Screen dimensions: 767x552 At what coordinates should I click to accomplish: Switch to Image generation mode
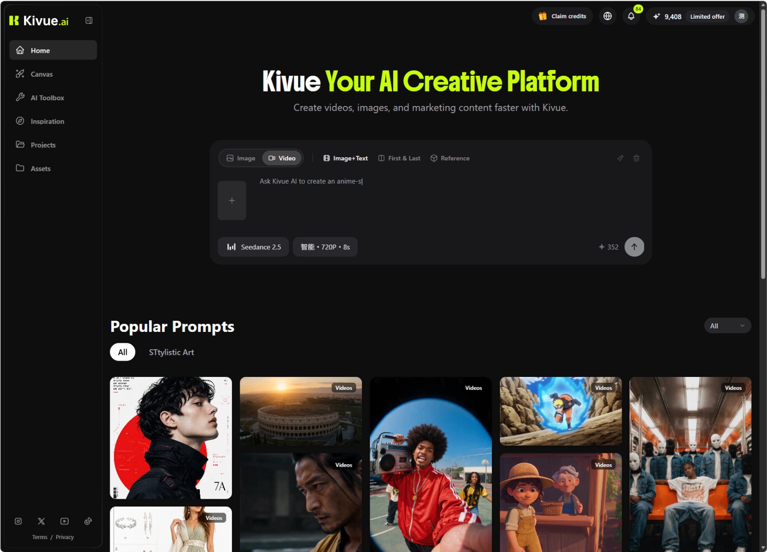(x=241, y=158)
